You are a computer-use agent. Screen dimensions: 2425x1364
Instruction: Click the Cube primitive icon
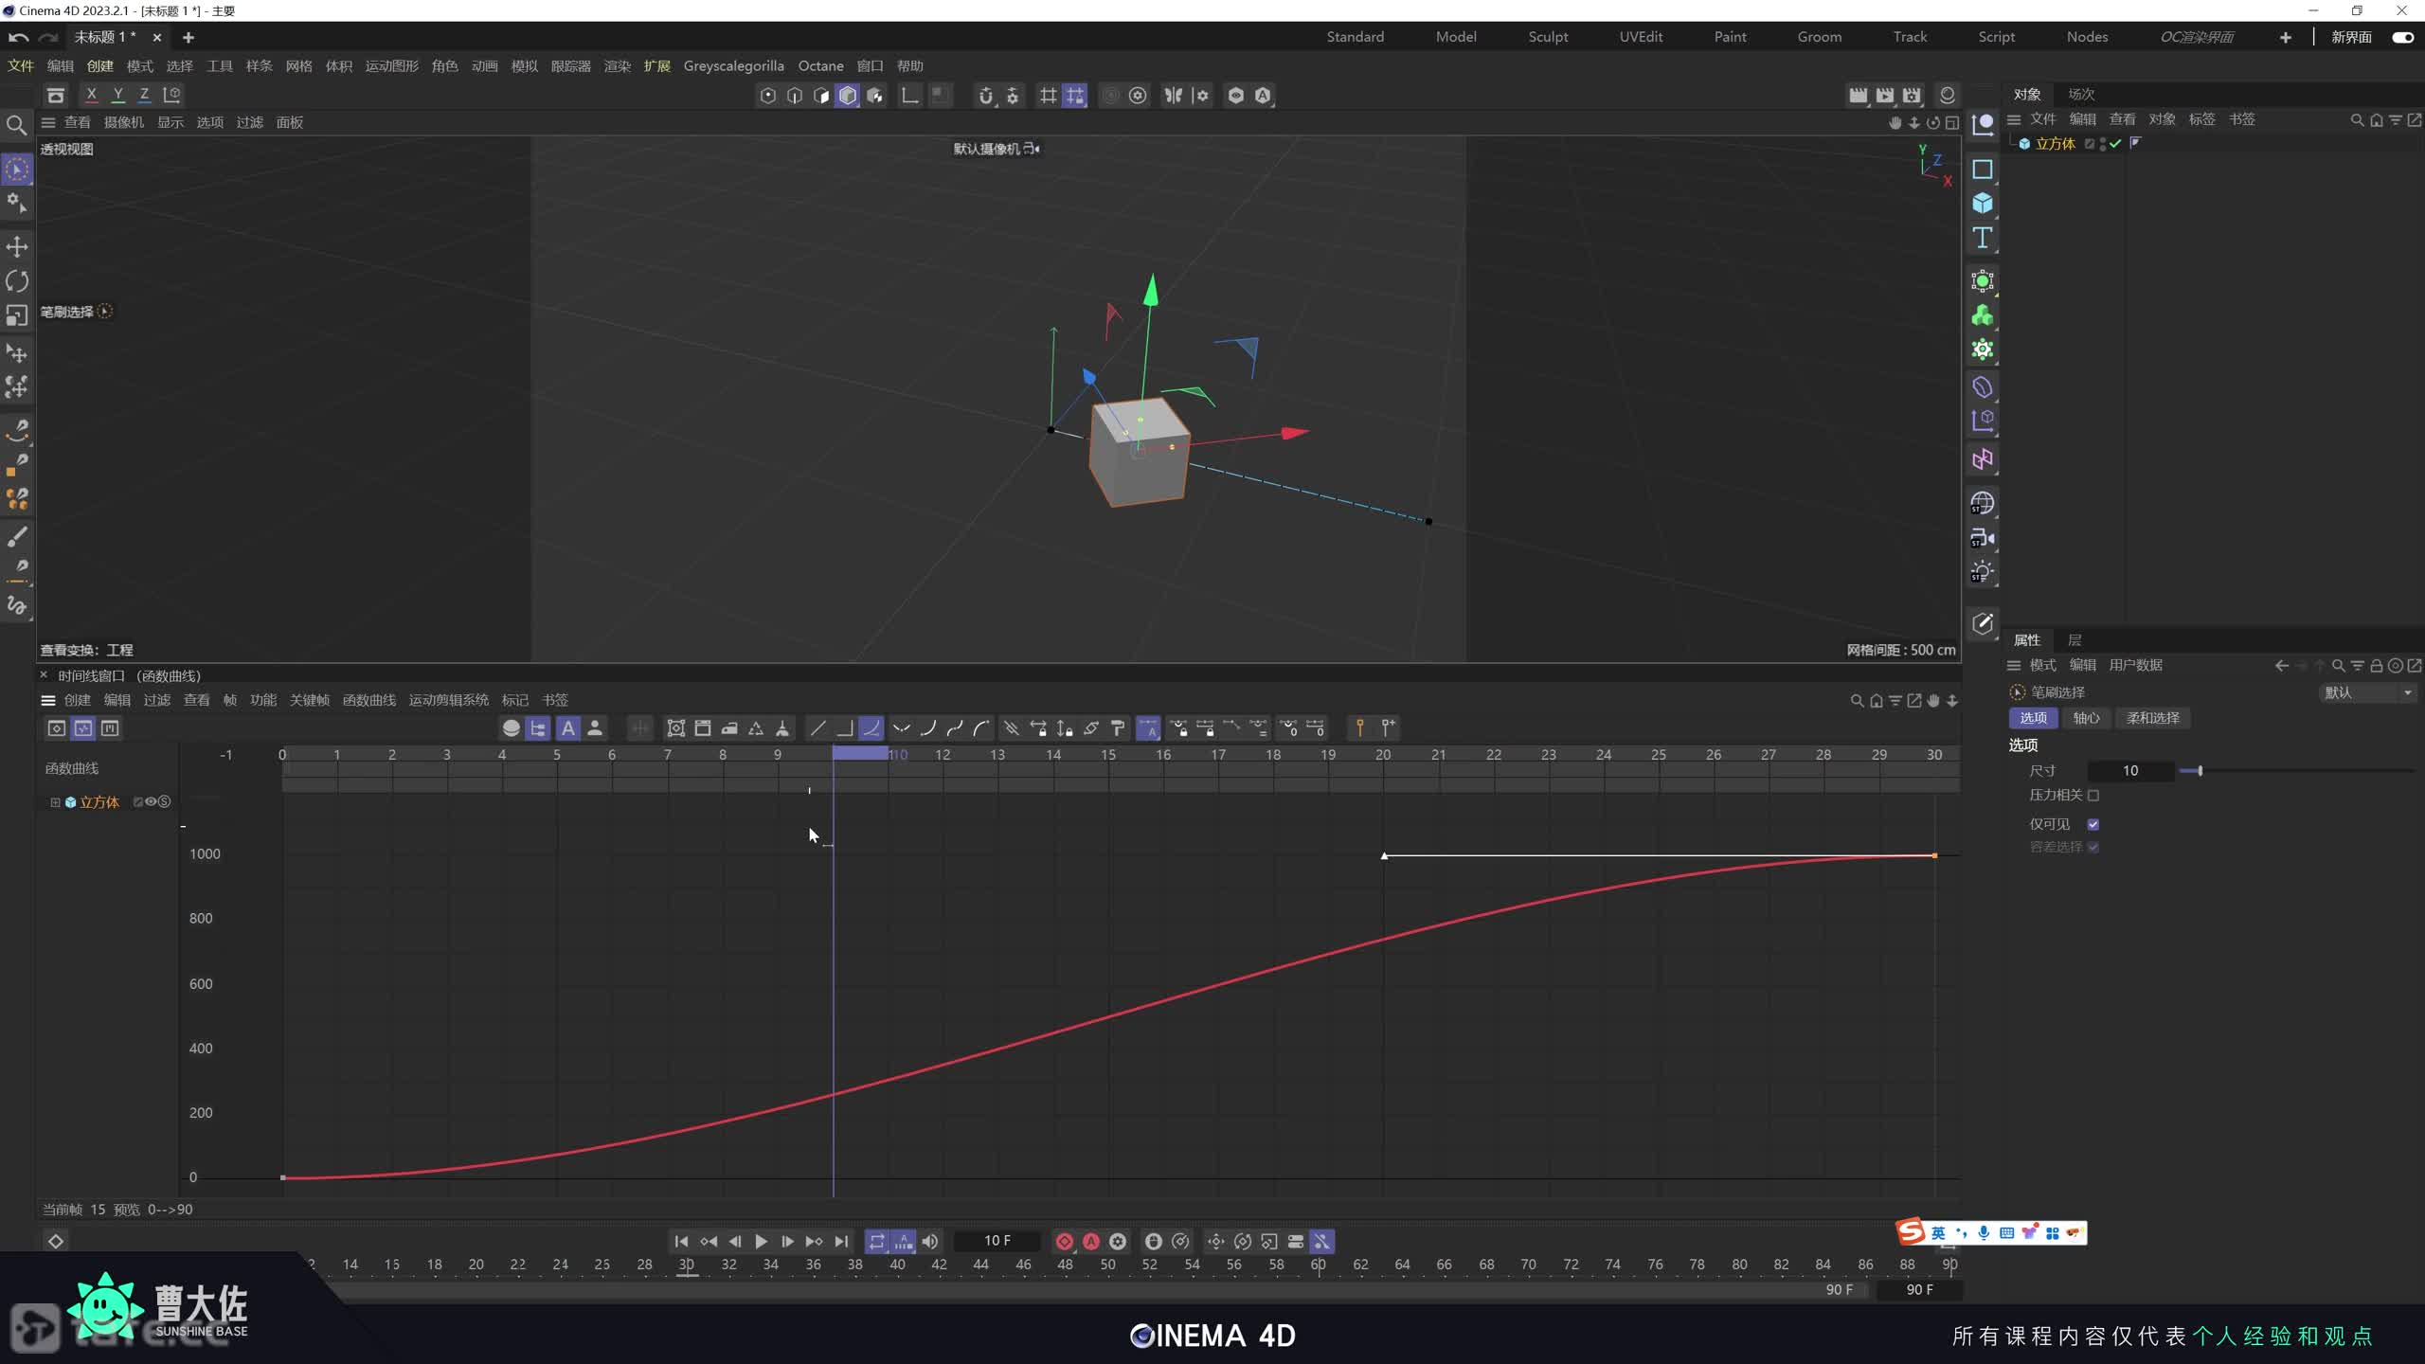tap(1982, 204)
